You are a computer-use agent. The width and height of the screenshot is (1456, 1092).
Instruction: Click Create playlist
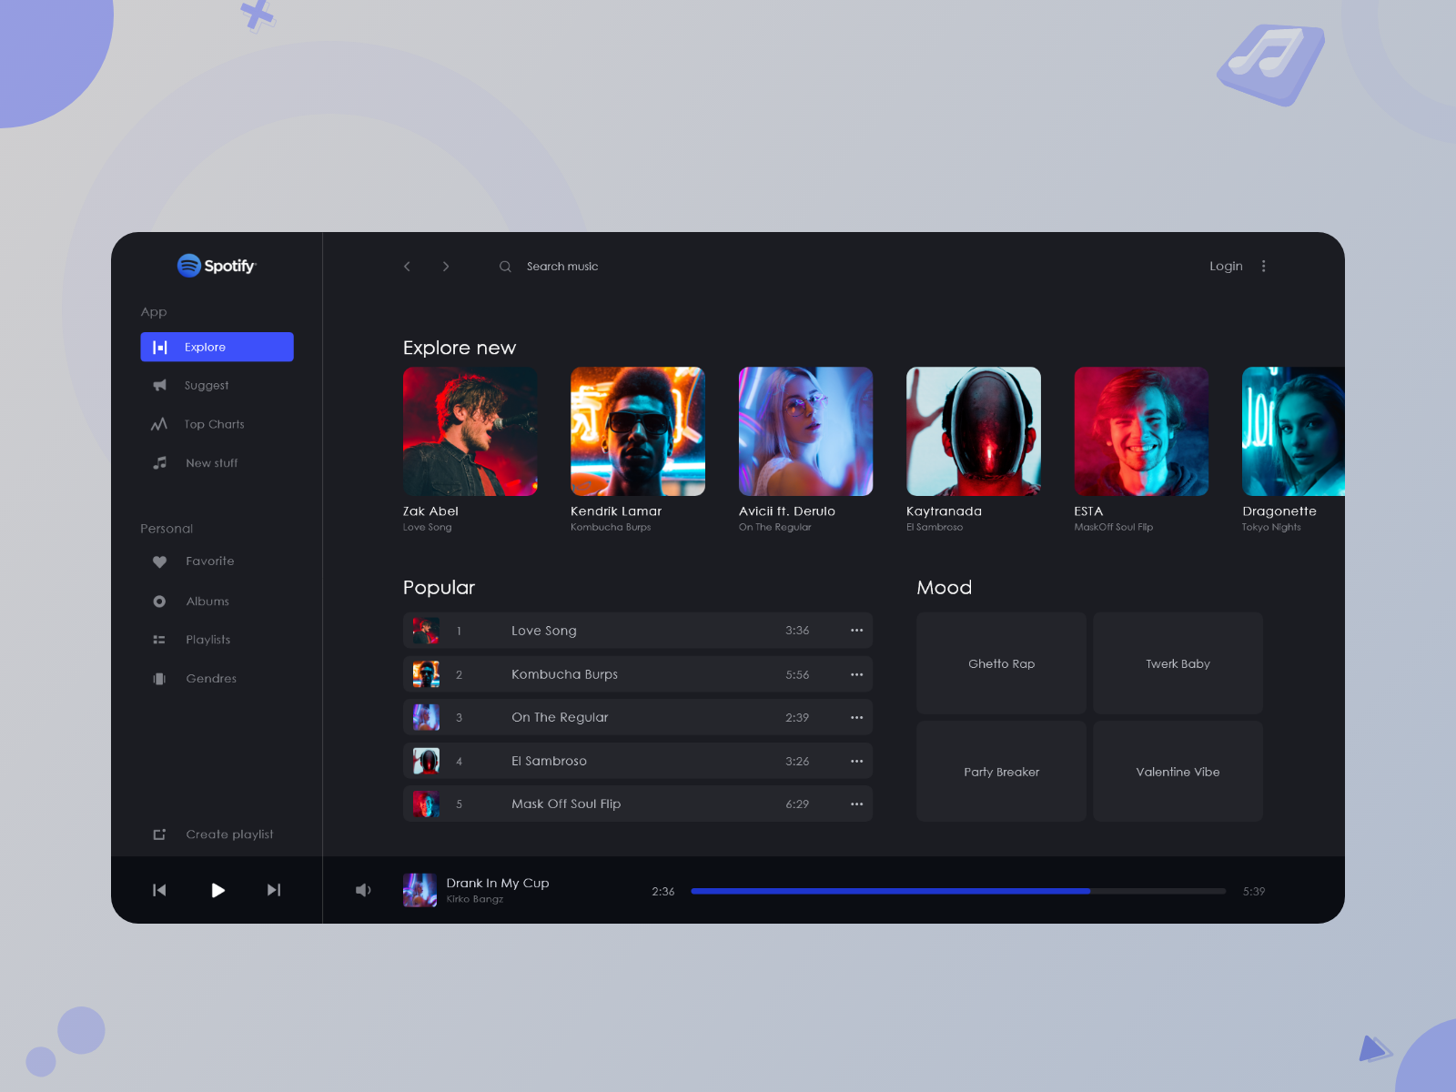(229, 834)
